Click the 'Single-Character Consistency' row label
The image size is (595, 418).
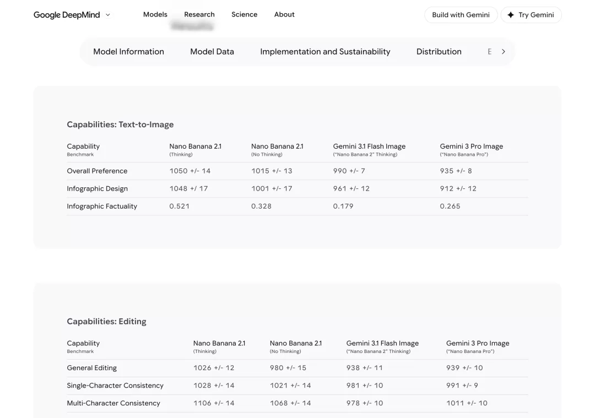115,386
